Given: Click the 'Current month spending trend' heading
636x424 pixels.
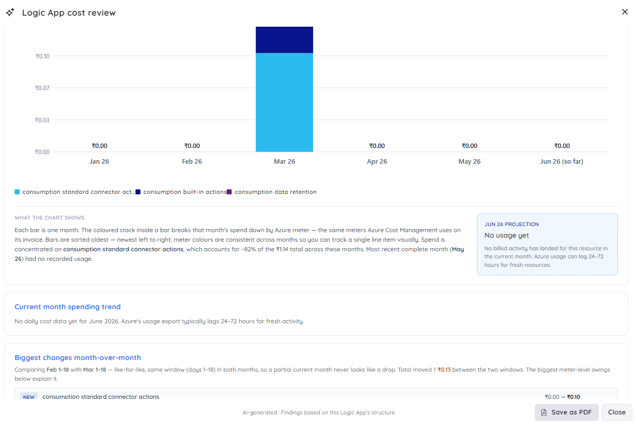Looking at the screenshot, I should (x=67, y=307).
